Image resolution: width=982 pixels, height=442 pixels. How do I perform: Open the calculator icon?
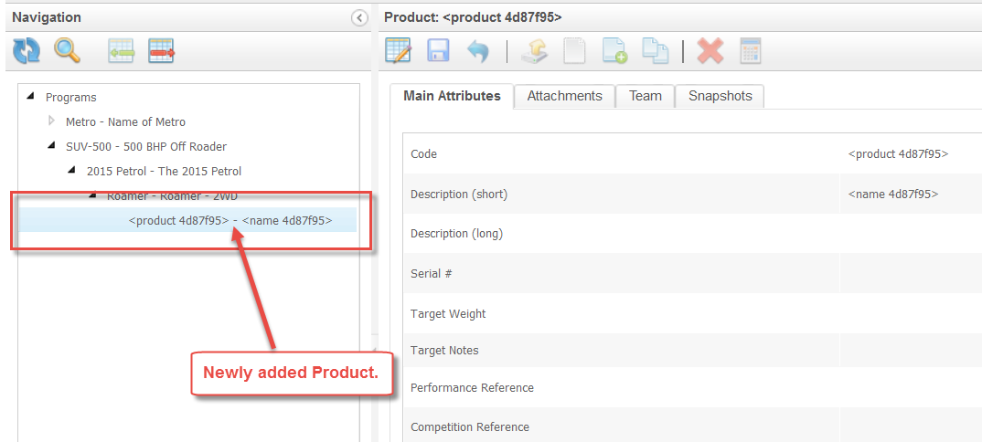click(x=750, y=51)
